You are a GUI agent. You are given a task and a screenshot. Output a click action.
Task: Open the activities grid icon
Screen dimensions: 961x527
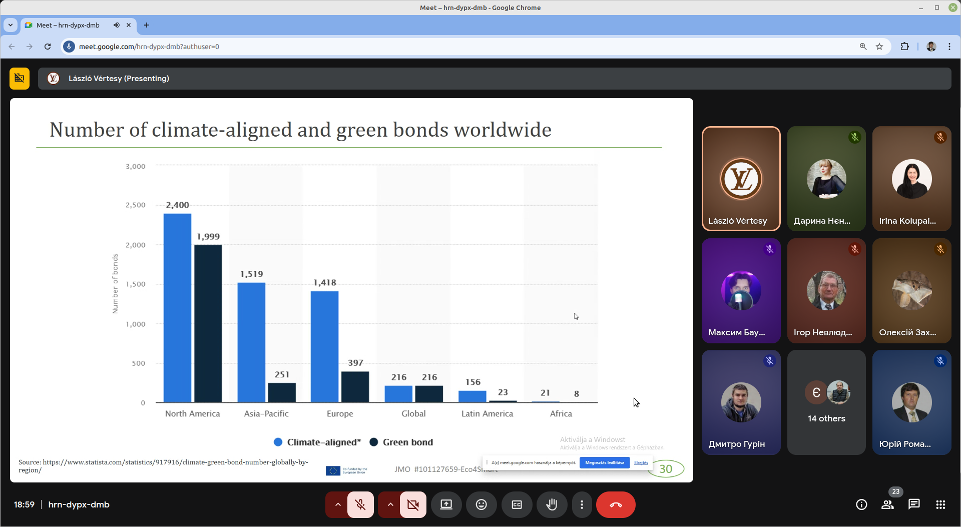click(940, 504)
